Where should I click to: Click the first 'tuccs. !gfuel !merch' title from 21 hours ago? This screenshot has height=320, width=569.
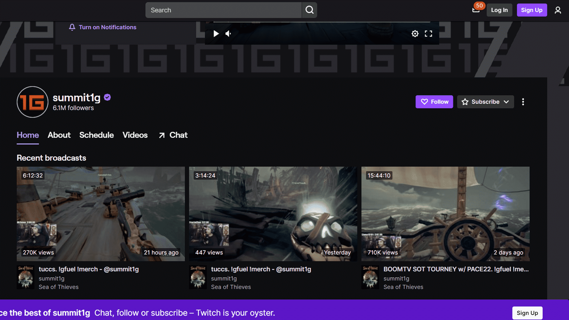[89, 269]
